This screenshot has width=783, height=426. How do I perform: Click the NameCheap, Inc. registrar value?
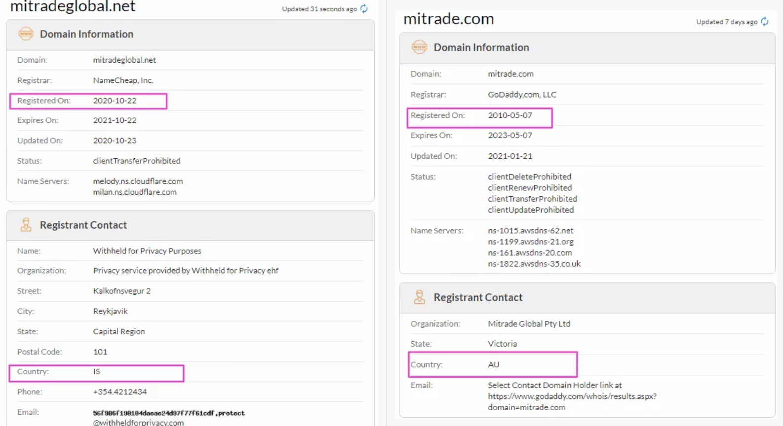[123, 80]
